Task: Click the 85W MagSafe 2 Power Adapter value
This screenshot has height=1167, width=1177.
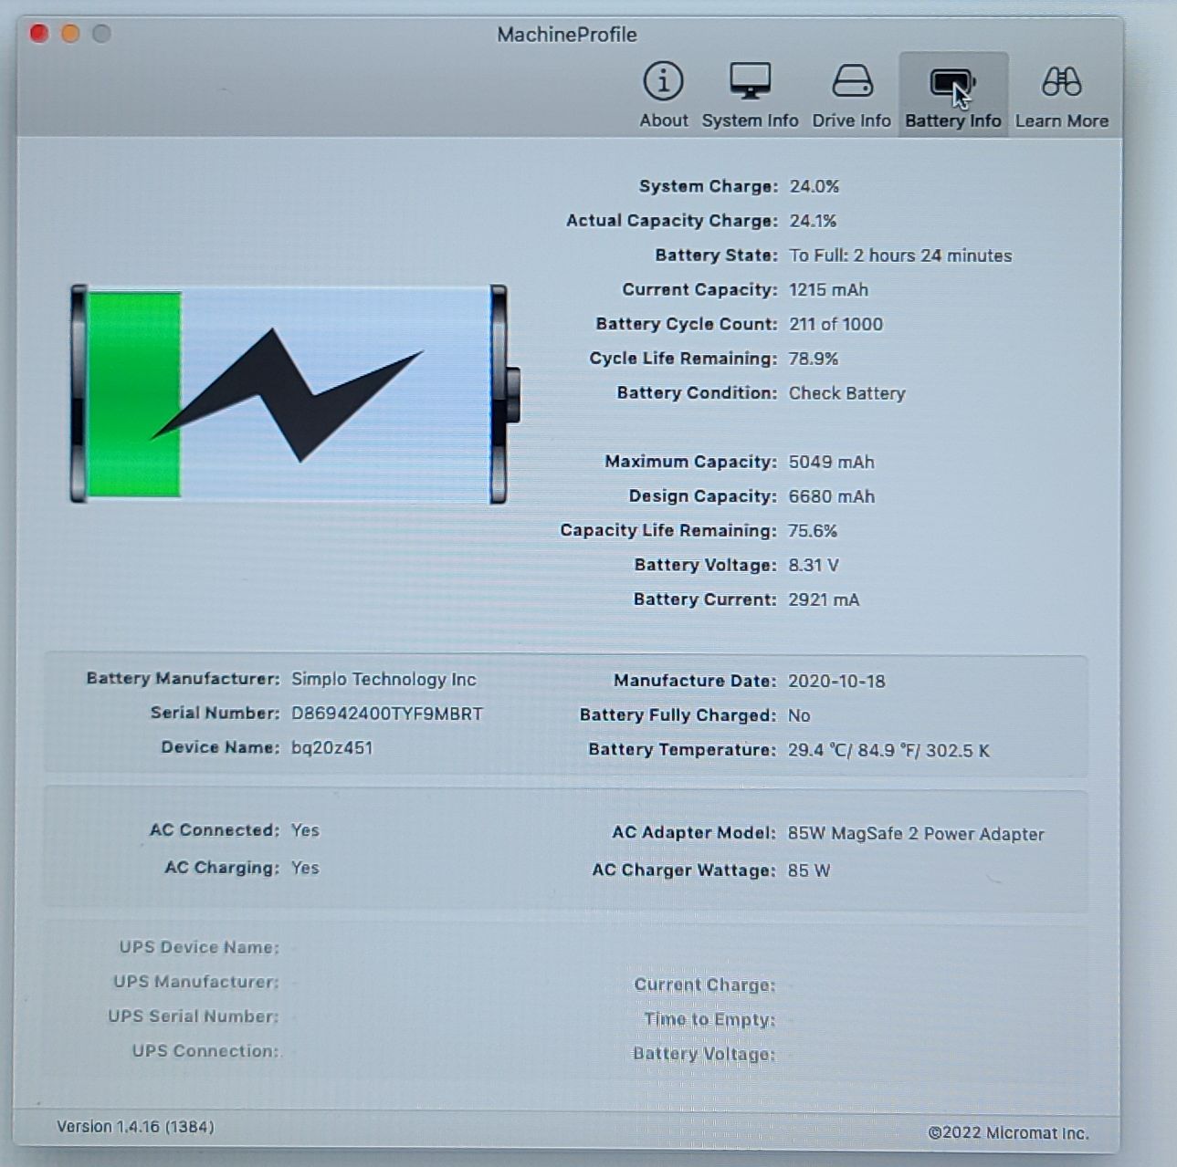Action: click(915, 834)
